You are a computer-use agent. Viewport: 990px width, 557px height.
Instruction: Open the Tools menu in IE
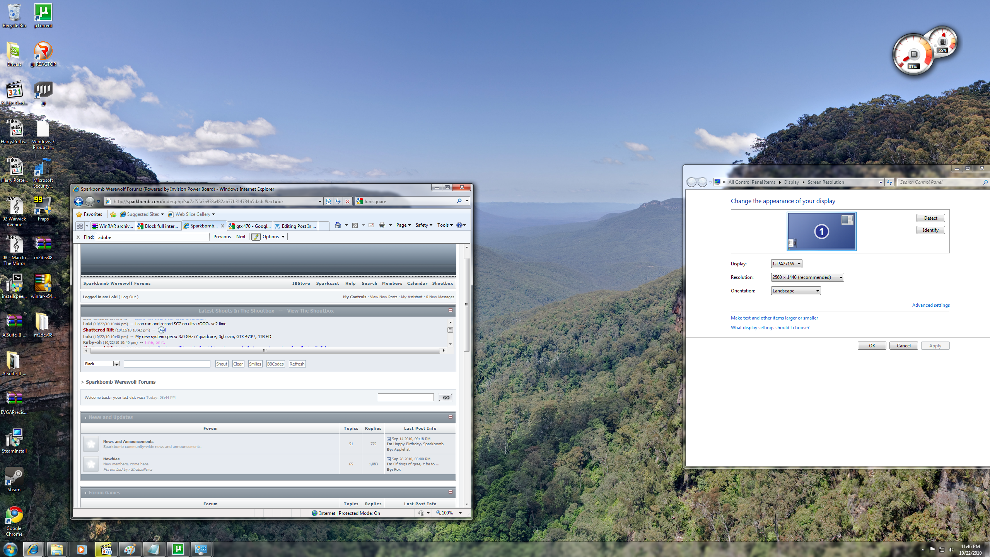(x=445, y=225)
